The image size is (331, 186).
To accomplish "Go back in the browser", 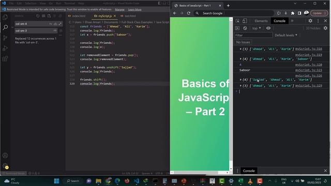I will pyautogui.click(x=175, y=13).
